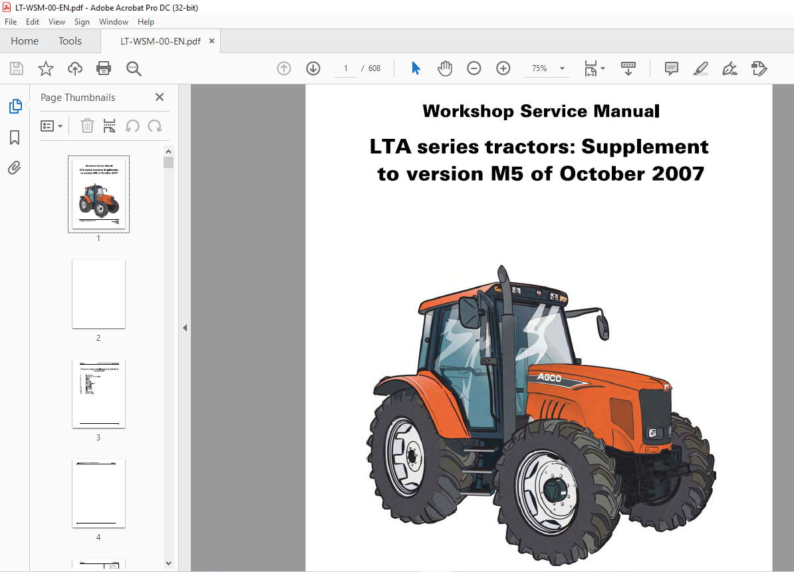Select the Highlight text tool
The height and width of the screenshot is (572, 794).
point(700,68)
